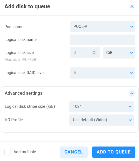Open the Pool name dropdown showing POOL-A
This screenshot has height=161, width=139.
tap(103, 27)
